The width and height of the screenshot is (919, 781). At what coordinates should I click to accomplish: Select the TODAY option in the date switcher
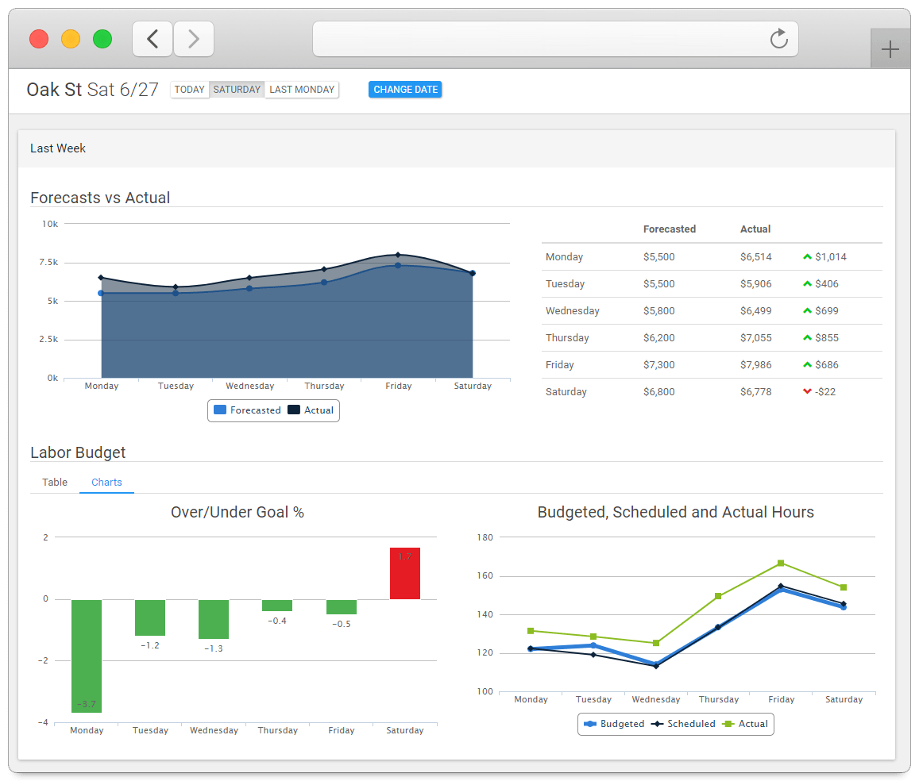pyautogui.click(x=189, y=89)
